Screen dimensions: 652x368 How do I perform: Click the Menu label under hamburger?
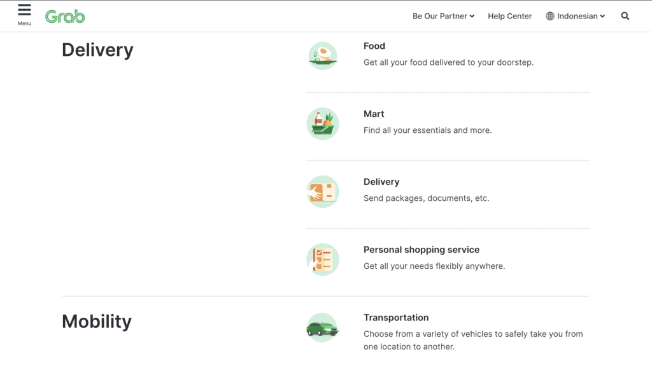pyautogui.click(x=24, y=24)
